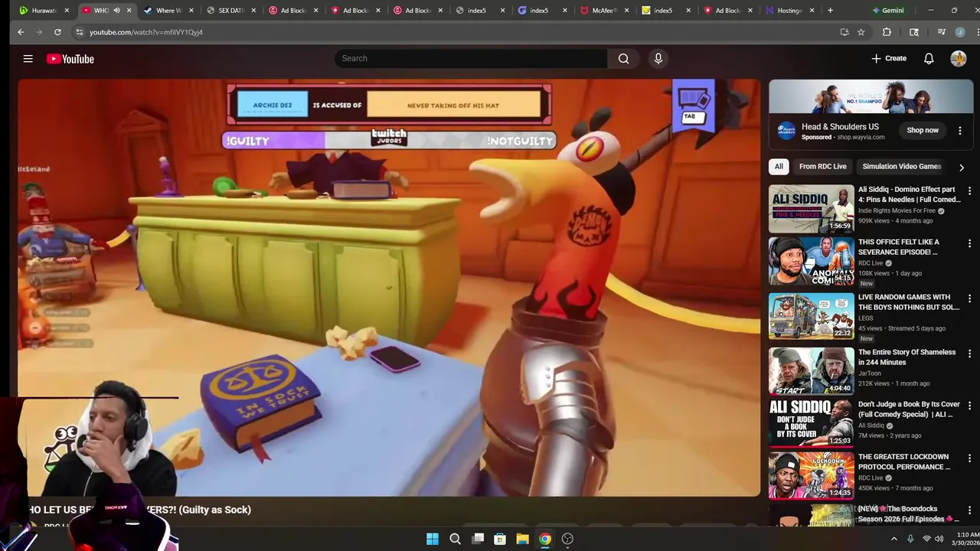The width and height of the screenshot is (980, 551).
Task: Open a new browser tab
Action: coord(830,11)
